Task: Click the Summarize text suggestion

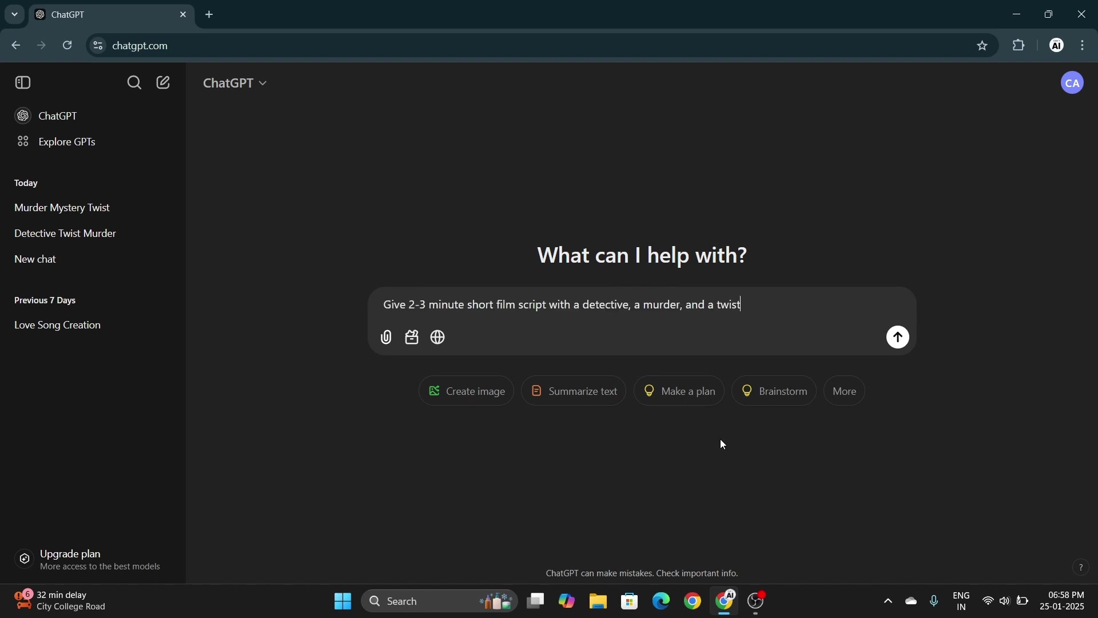Action: [x=575, y=392]
